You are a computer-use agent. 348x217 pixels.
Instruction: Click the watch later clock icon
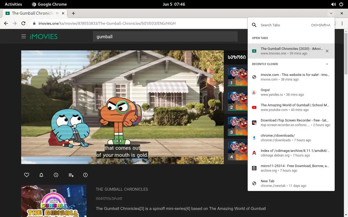pos(56,175)
